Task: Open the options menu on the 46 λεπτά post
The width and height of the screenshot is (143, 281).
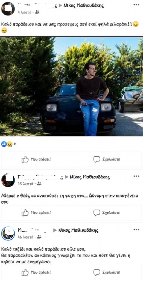Action: 136,229
